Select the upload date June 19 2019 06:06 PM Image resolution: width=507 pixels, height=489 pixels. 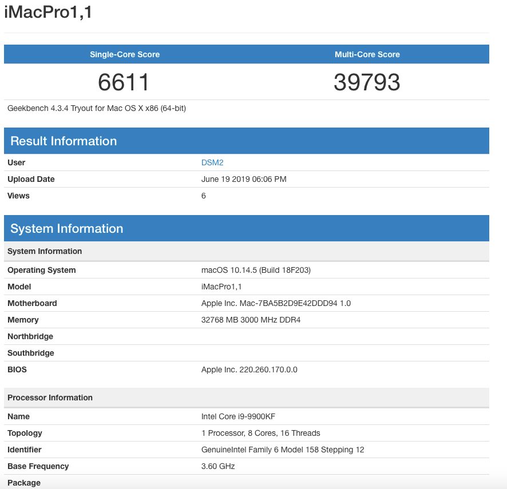(x=244, y=179)
